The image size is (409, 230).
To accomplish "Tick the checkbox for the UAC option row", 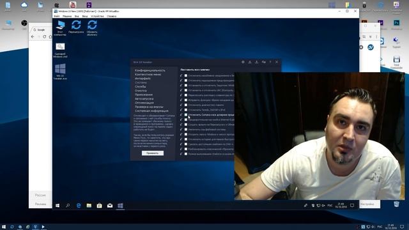I will [186, 90].
